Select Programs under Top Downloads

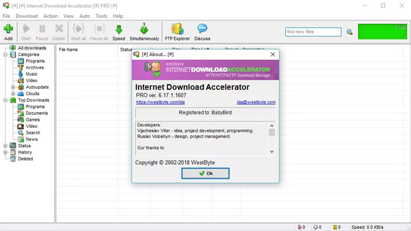35,107
